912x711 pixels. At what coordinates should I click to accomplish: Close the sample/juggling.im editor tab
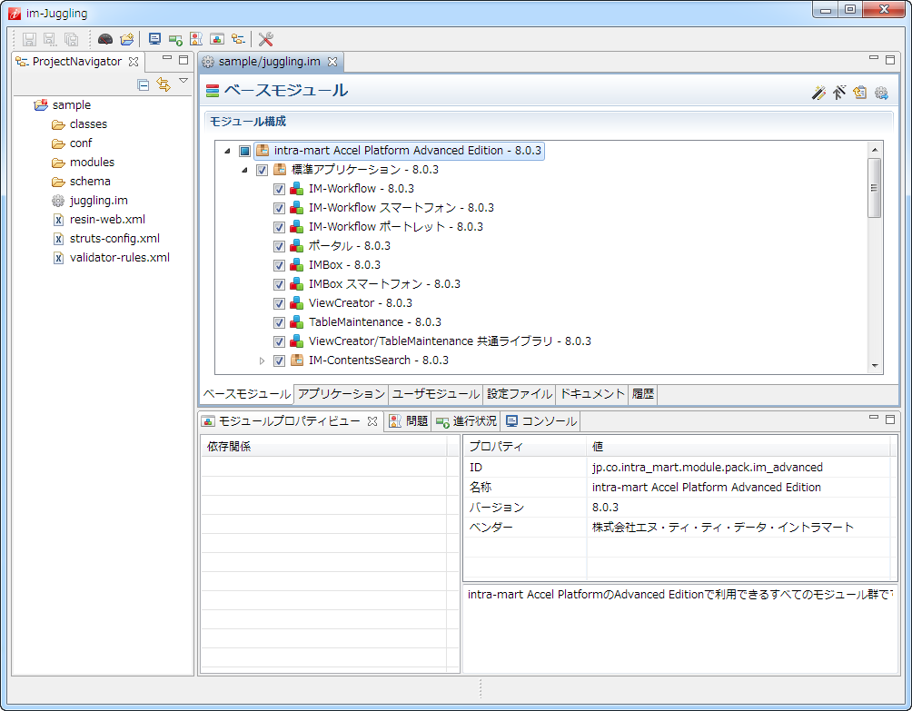click(x=332, y=62)
